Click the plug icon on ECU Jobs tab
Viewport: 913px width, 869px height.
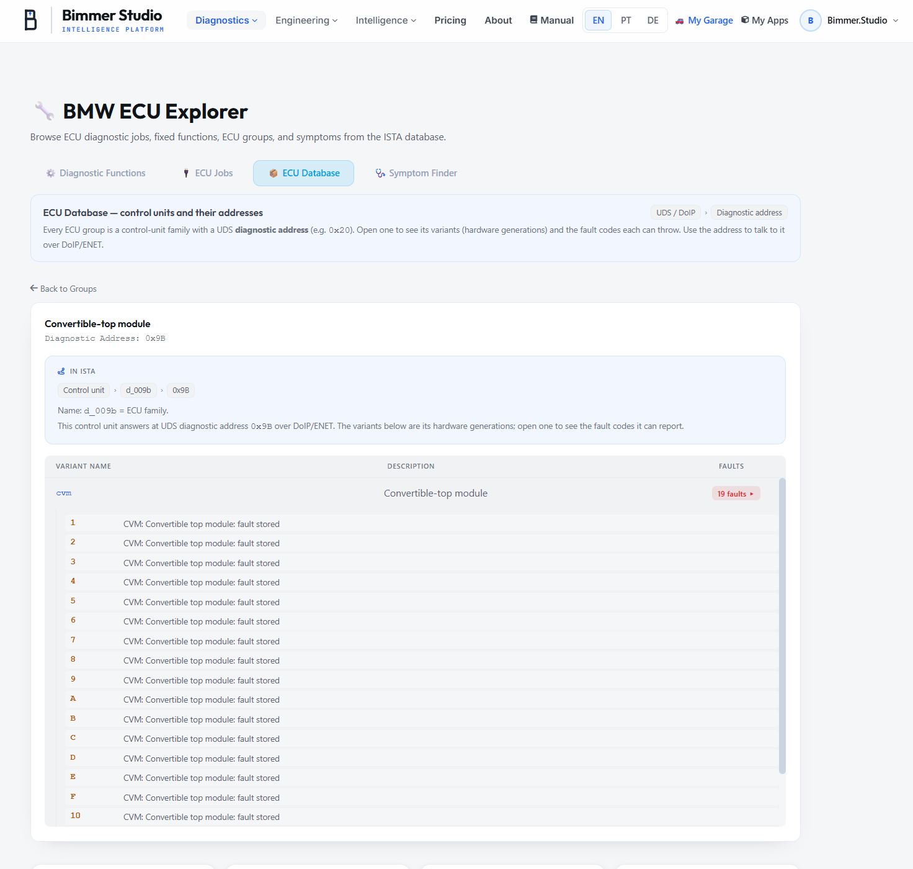186,173
